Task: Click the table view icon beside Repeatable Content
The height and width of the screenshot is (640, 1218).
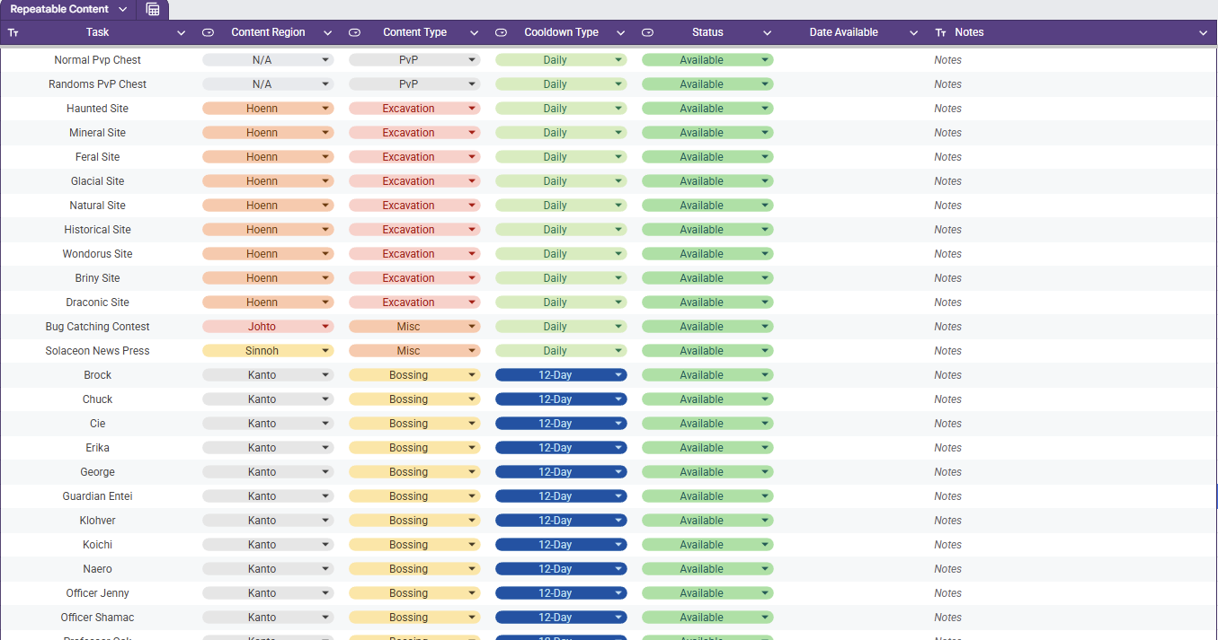Action: pyautogui.click(x=153, y=9)
